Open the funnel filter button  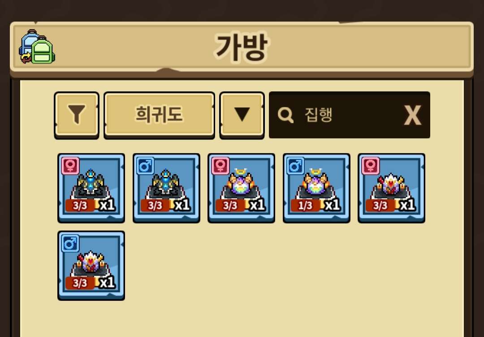(77, 115)
